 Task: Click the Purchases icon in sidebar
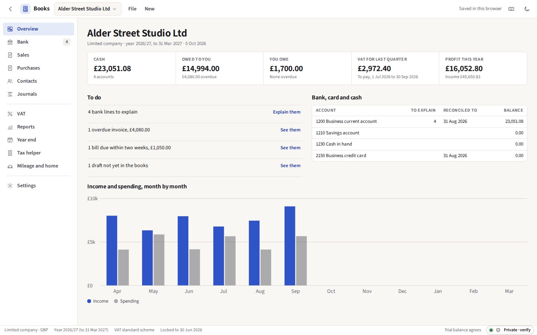(10, 68)
